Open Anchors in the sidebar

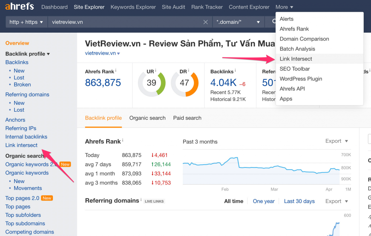point(15,120)
